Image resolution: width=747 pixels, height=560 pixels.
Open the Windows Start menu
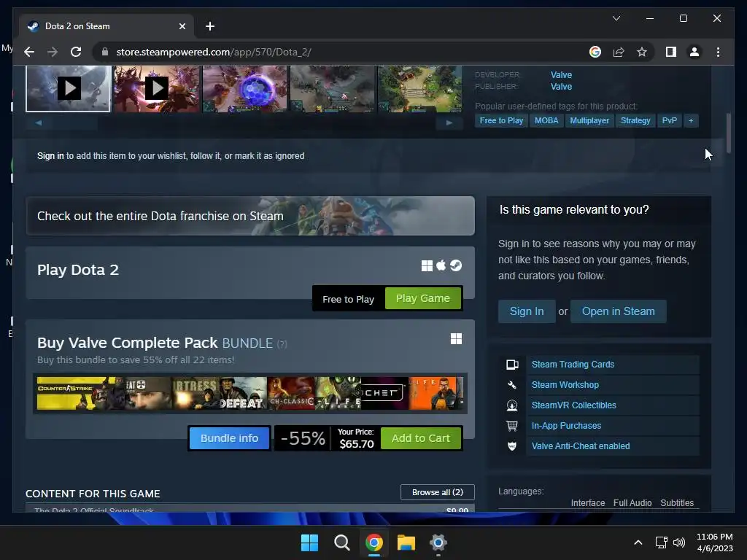click(309, 542)
